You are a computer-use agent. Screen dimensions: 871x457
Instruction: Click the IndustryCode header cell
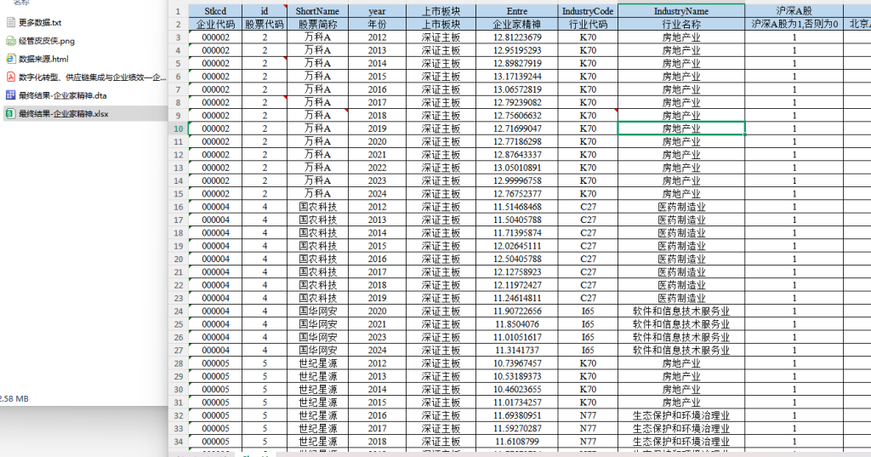(588, 11)
